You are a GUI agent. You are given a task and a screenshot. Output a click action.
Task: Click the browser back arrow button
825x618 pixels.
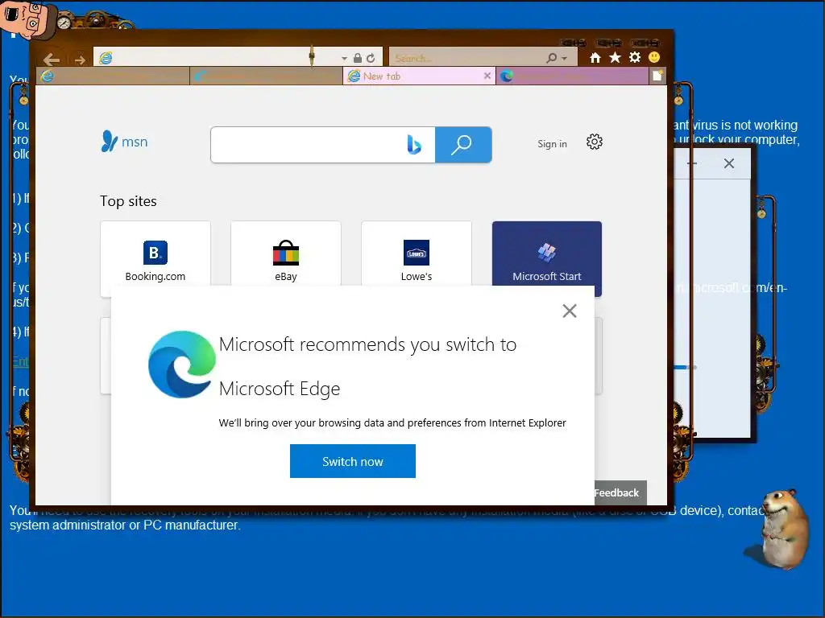(51, 60)
